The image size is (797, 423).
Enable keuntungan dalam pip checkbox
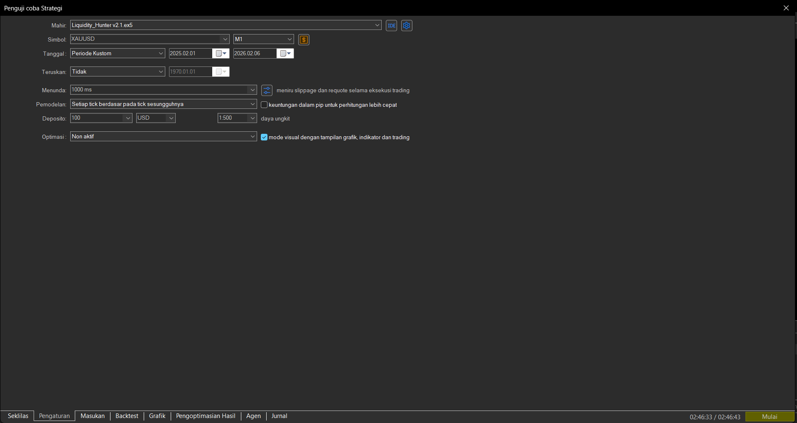[x=264, y=105]
